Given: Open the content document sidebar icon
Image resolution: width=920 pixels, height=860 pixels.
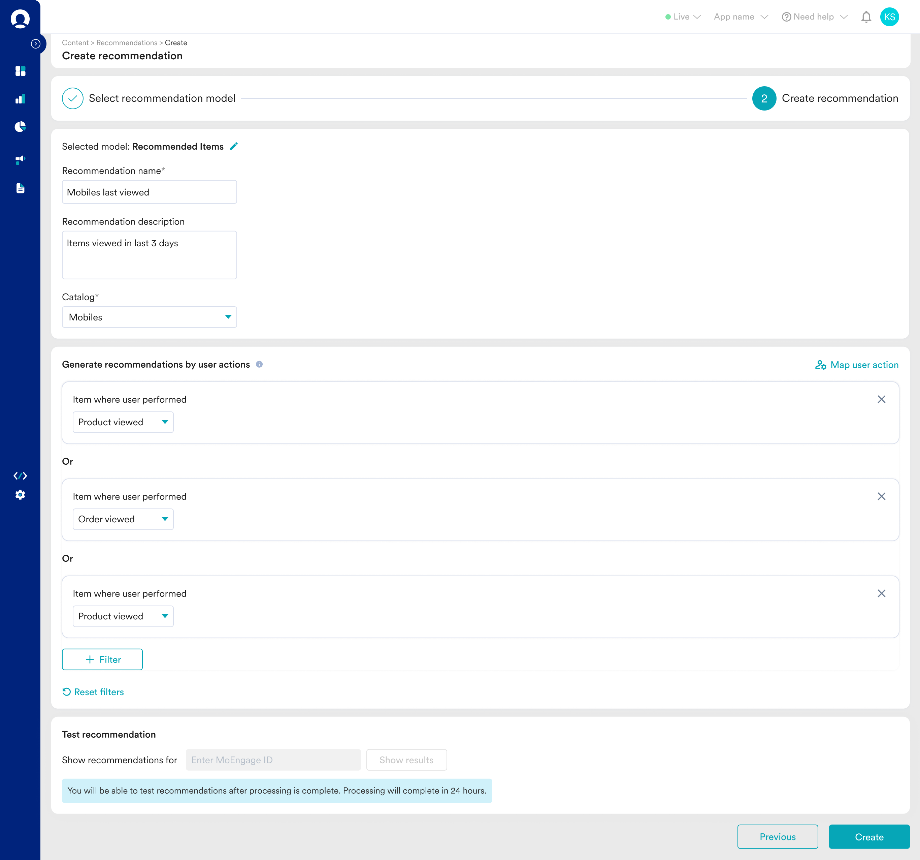Looking at the screenshot, I should click(x=20, y=188).
